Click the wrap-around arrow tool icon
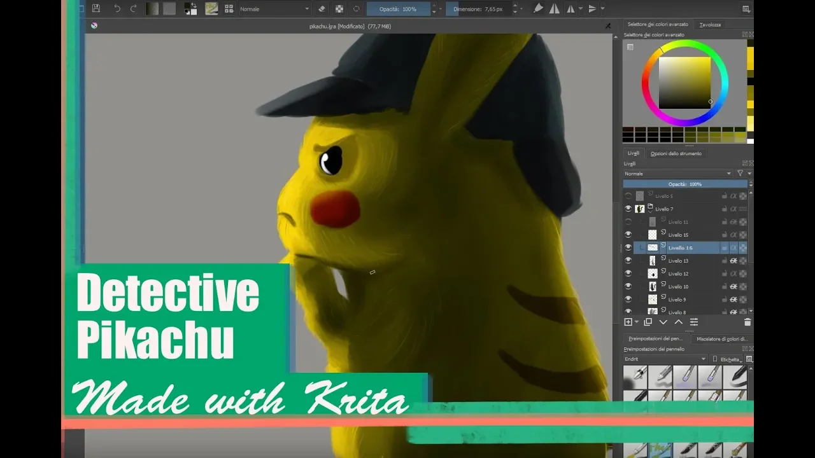Screen dimensions: 815x458 pos(592,8)
